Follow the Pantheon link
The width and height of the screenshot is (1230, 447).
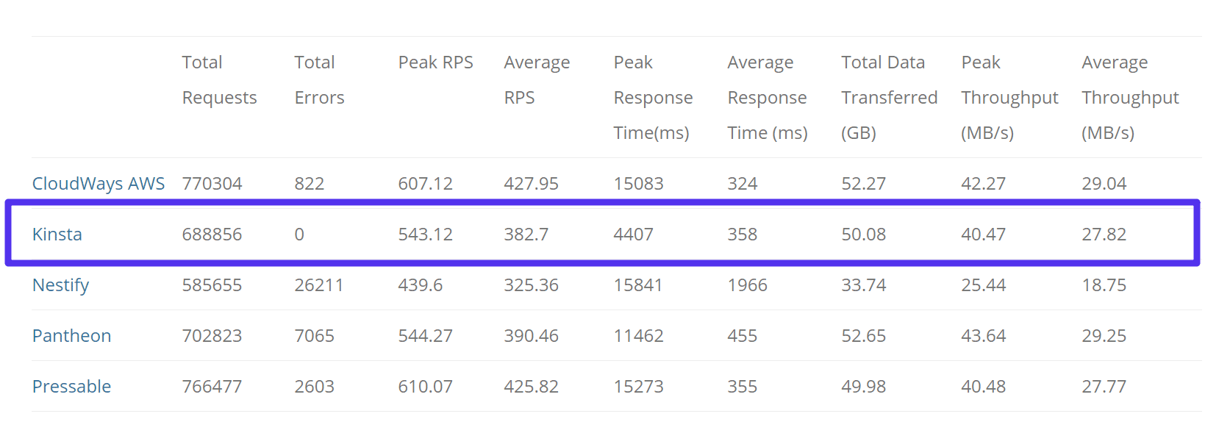click(71, 336)
